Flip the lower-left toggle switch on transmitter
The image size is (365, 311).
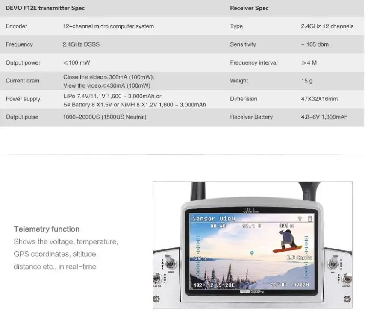coord(158,279)
